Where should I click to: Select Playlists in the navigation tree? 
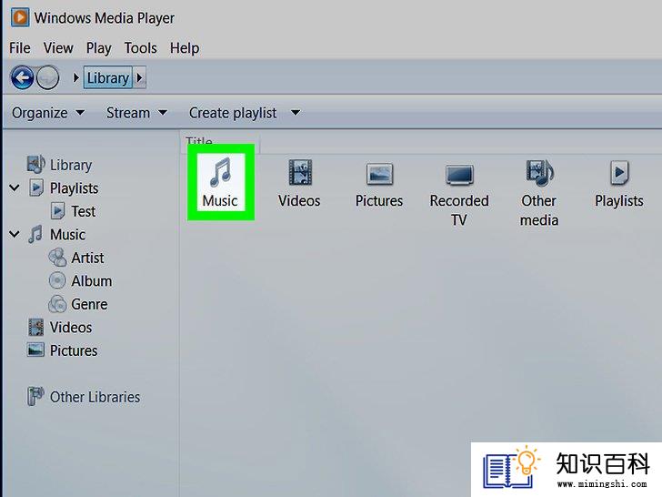74,188
